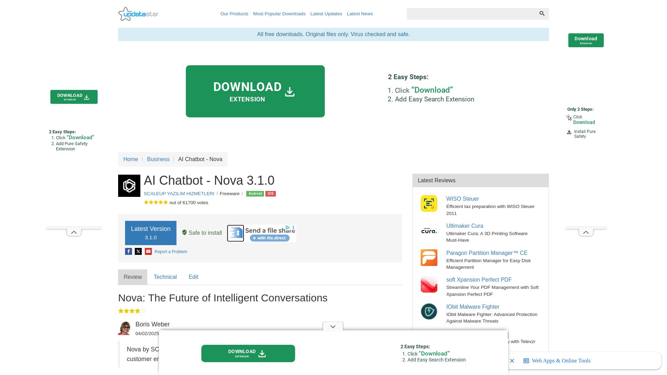Viewport: 667px width, 375px height.
Task: Switch to the Edit tab
Action: (193, 277)
